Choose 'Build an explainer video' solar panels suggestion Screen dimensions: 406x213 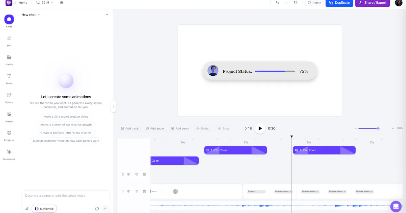click(66, 141)
